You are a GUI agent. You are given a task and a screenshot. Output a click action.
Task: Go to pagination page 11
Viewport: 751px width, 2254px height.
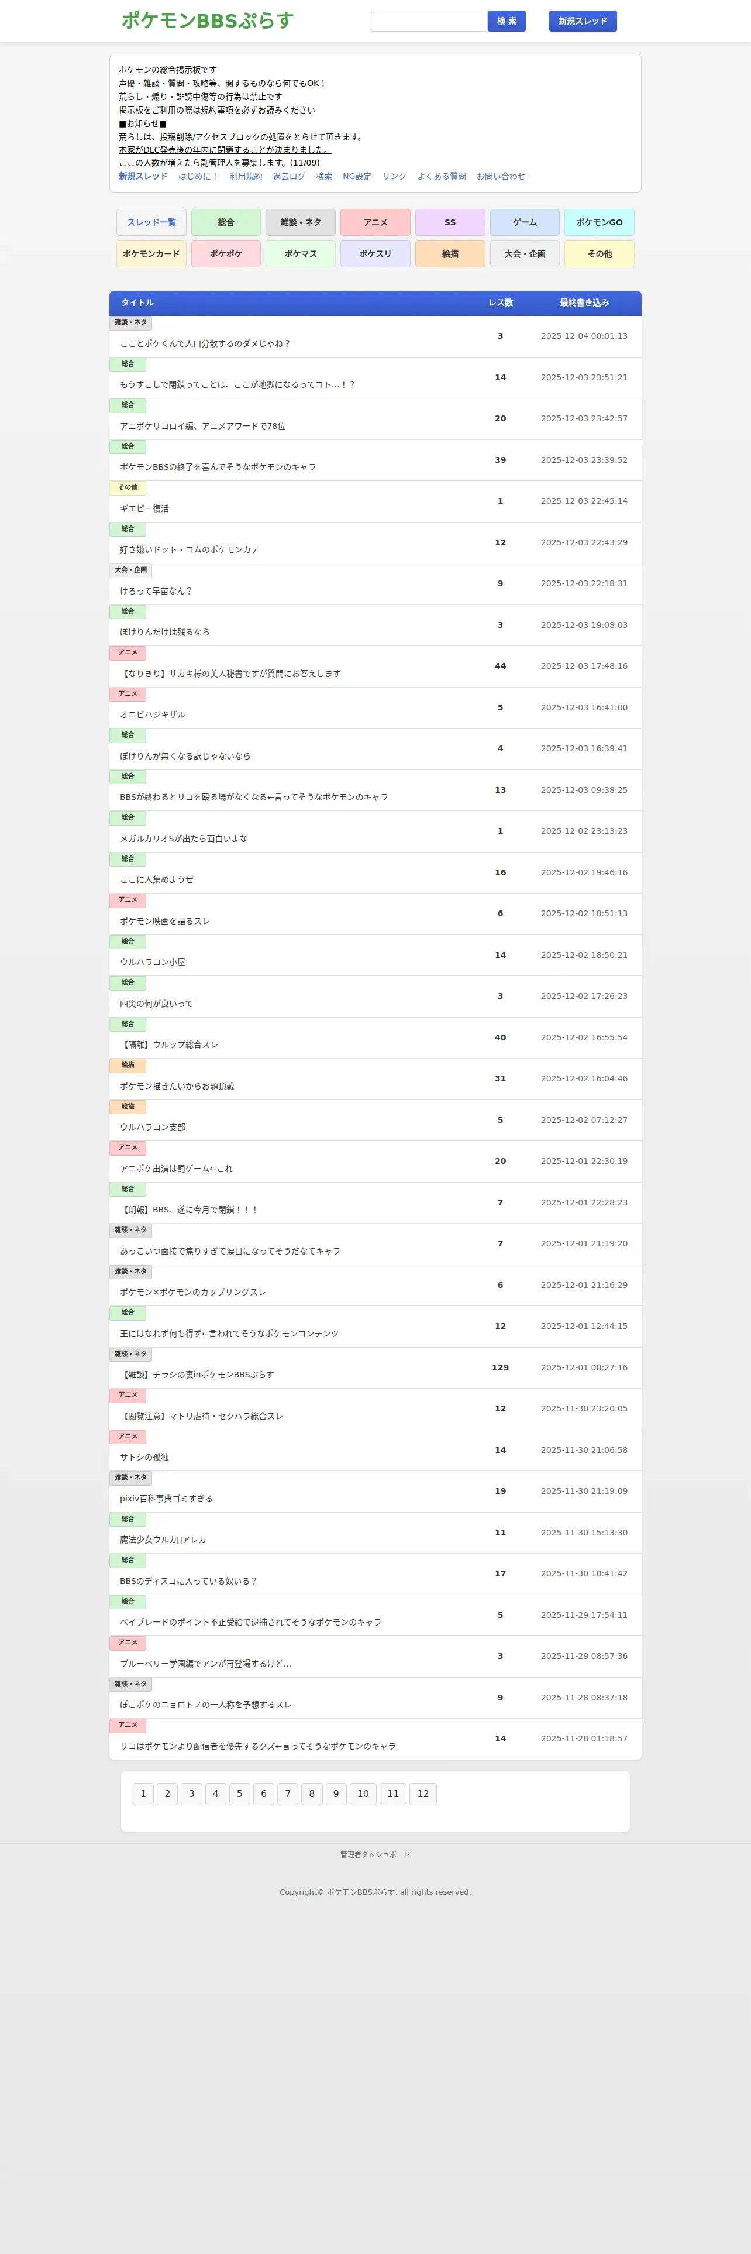pos(392,1793)
